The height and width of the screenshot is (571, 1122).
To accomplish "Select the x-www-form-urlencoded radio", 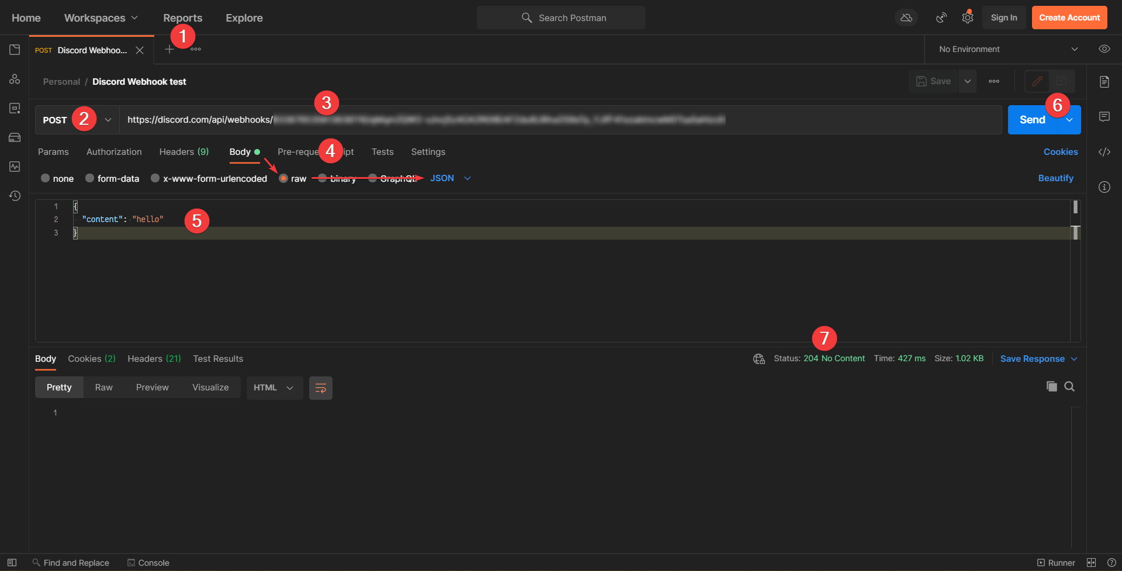I will 155,178.
